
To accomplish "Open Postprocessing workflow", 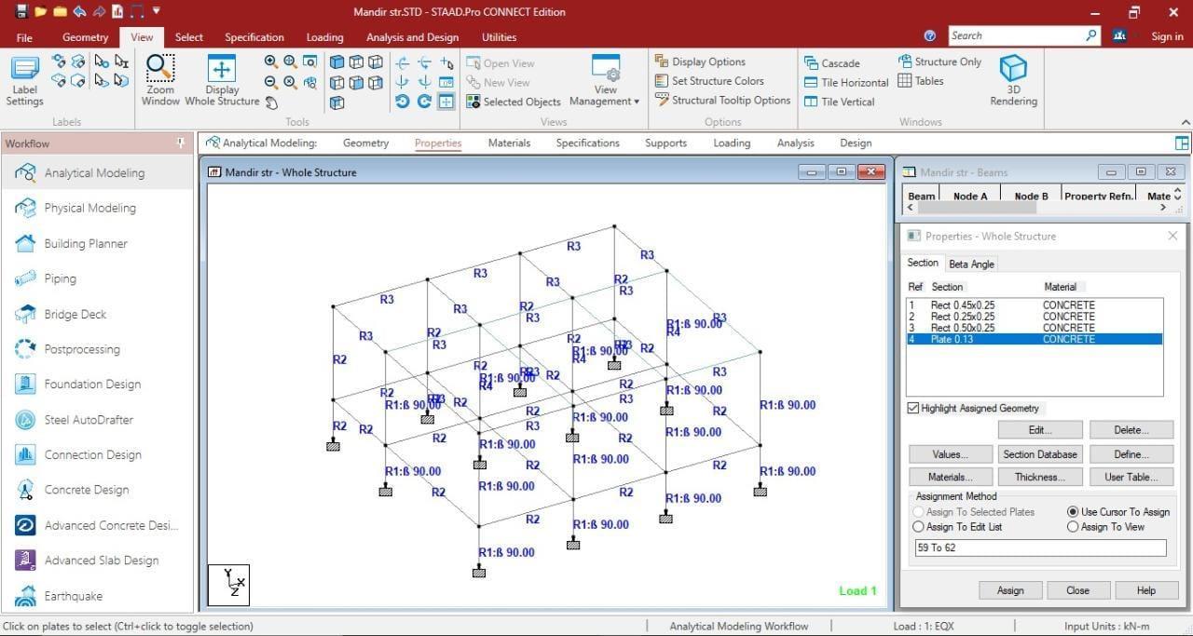I will coord(82,349).
